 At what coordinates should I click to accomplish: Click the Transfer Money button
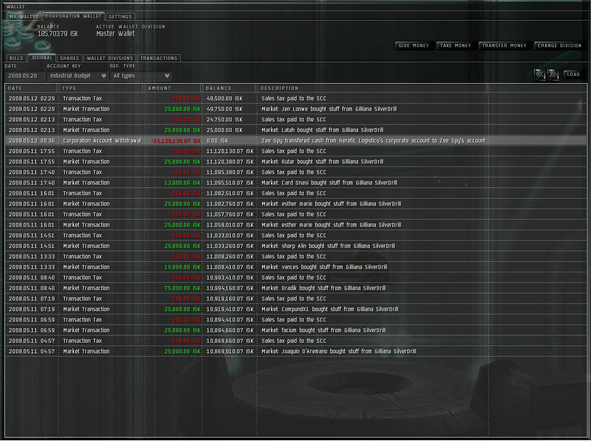(504, 45)
